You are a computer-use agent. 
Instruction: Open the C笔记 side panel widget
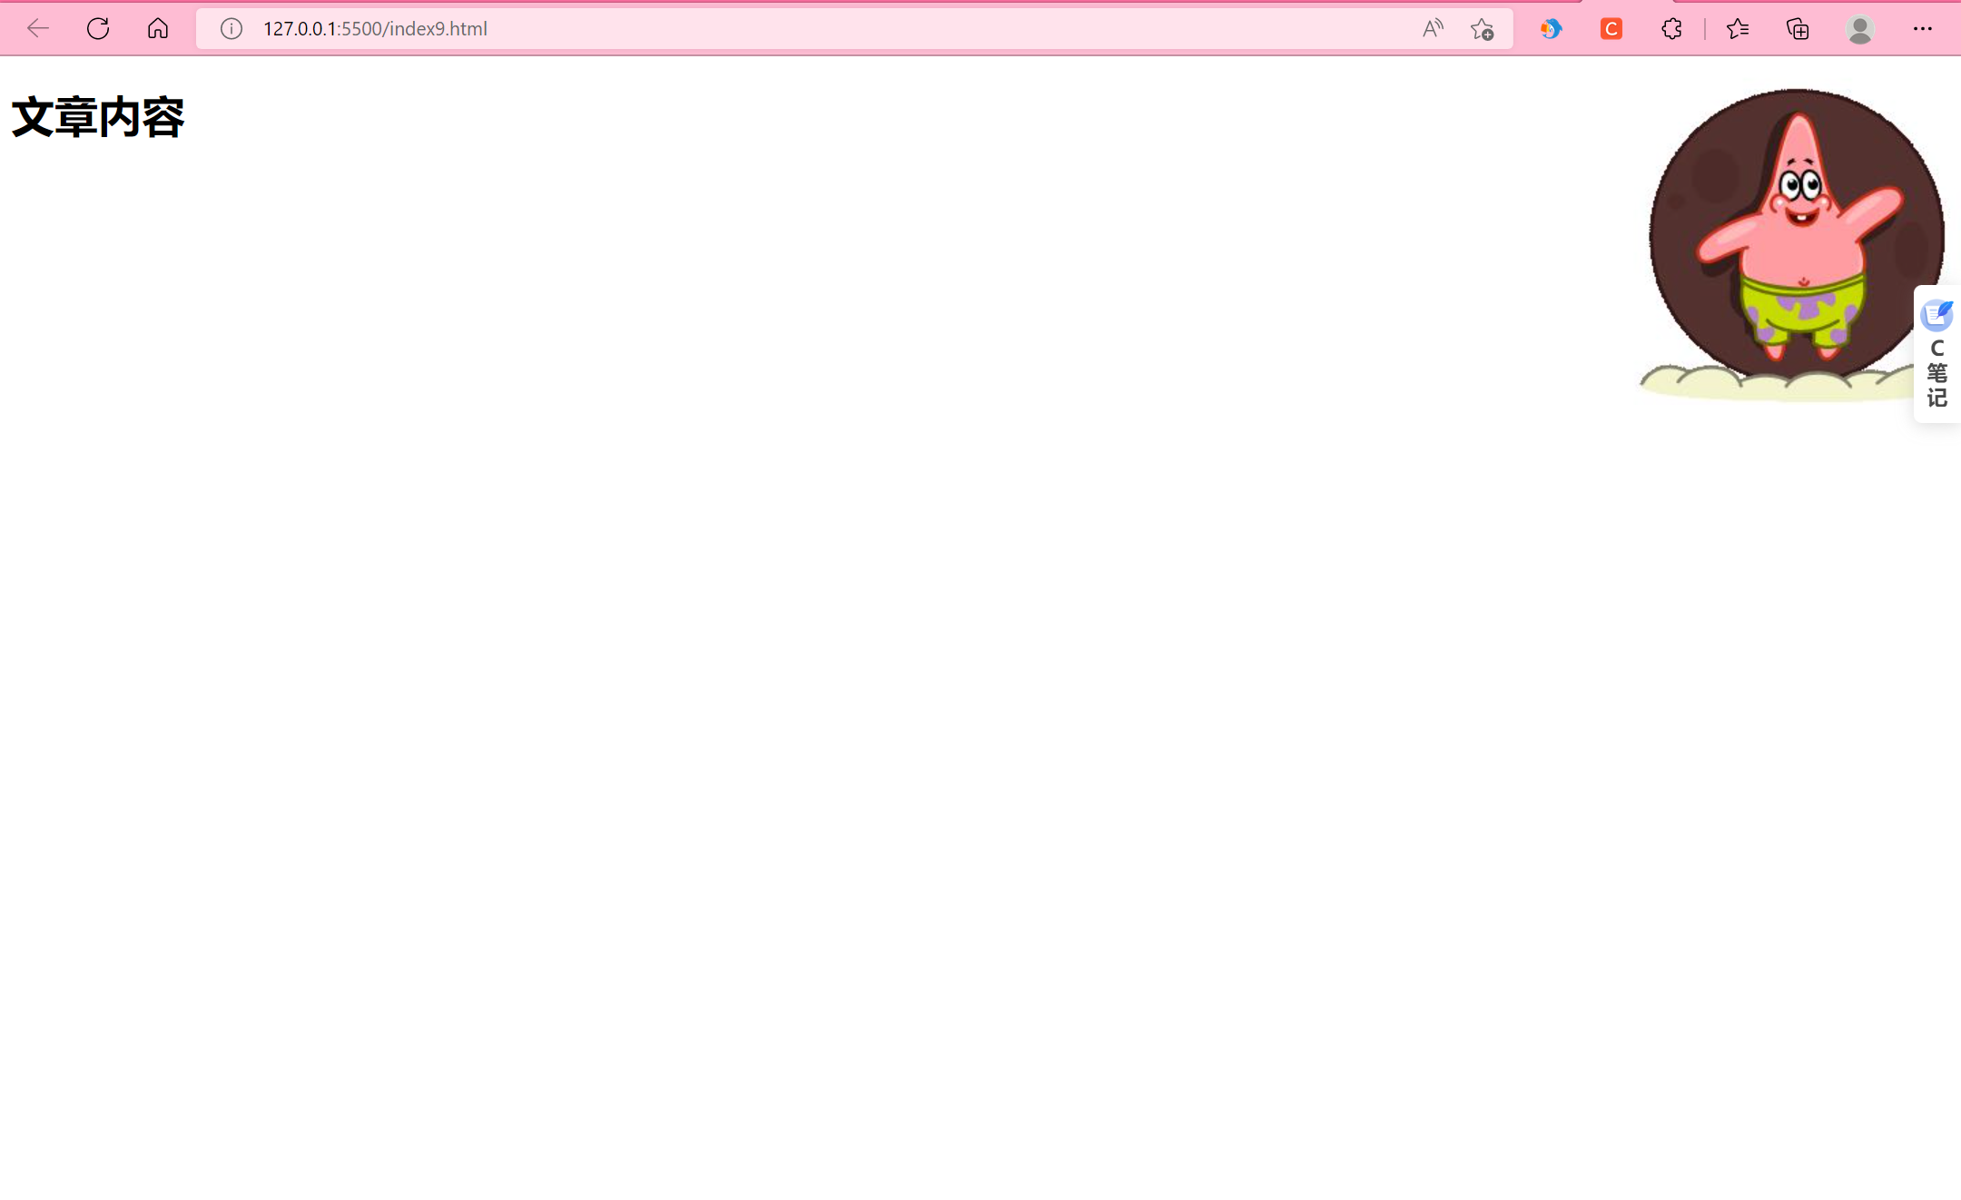click(1936, 354)
